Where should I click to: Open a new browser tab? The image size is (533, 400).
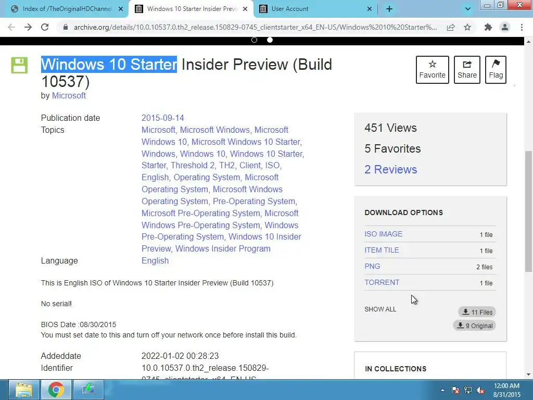(389, 9)
